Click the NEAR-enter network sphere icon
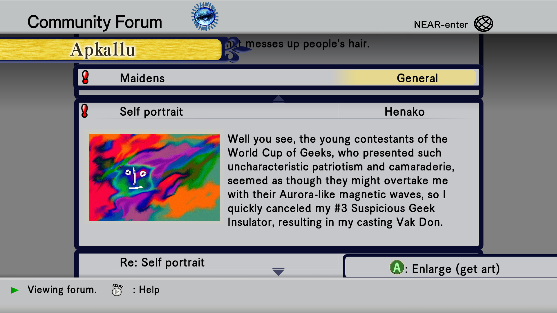This screenshot has width=557, height=313. click(483, 24)
